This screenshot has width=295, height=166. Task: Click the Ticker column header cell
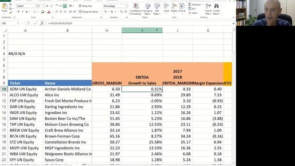[25, 83]
